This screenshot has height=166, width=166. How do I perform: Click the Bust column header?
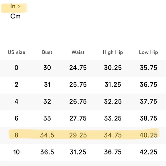[x=47, y=52]
